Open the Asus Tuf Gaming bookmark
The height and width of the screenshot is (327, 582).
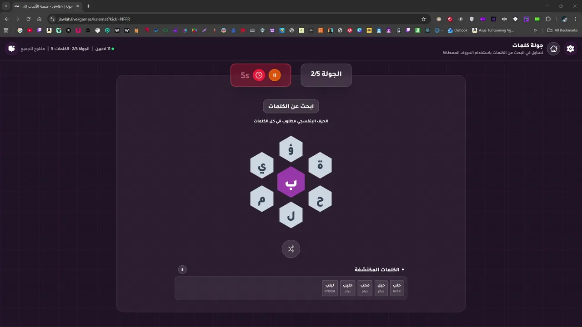pyautogui.click(x=493, y=30)
